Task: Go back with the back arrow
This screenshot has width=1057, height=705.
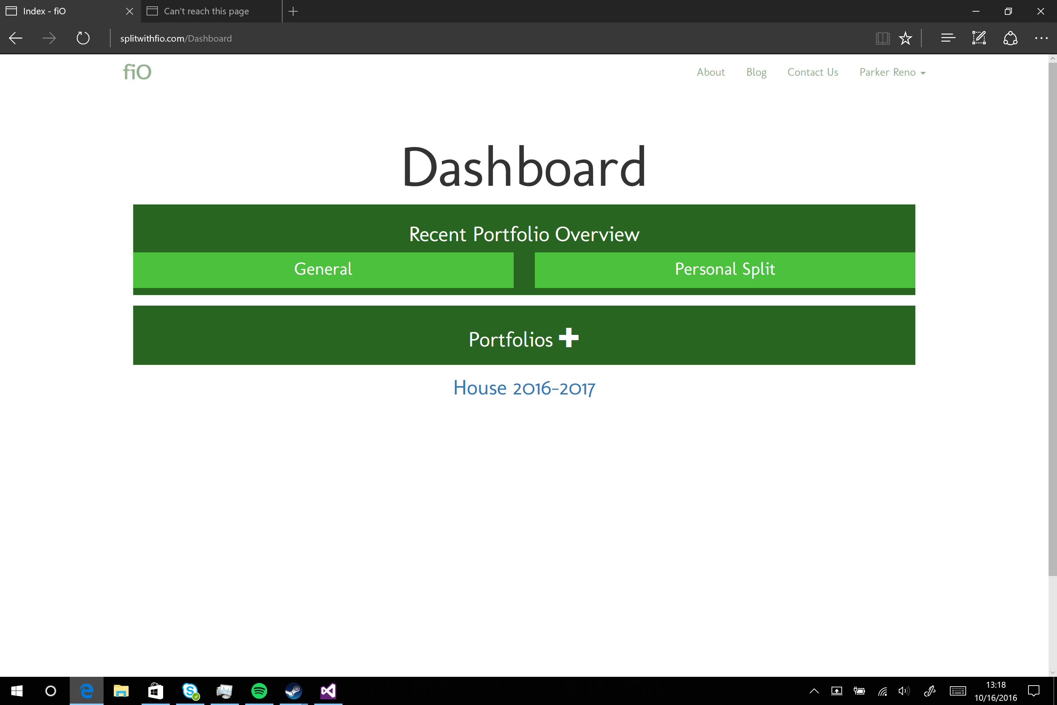Action: tap(16, 38)
